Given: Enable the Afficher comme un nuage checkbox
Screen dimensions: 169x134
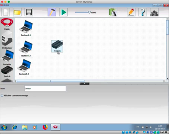Looking at the screenshot, I should click(2, 95).
